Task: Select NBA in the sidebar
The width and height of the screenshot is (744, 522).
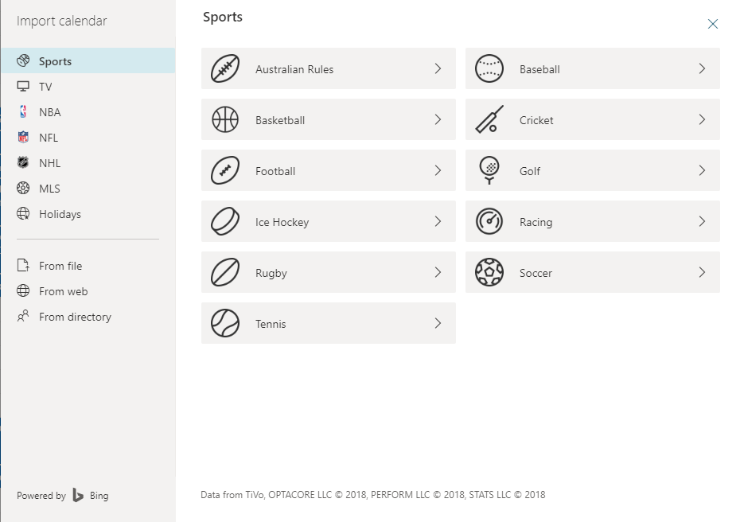Action: (x=88, y=112)
